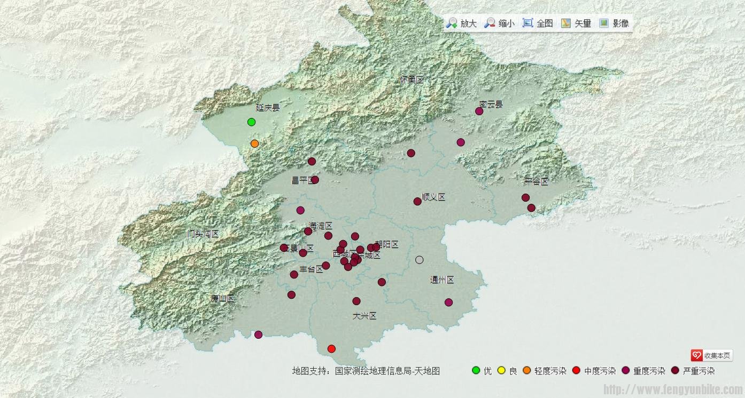Click the 严重污染 legend label
The image size is (745, 398).
click(699, 371)
